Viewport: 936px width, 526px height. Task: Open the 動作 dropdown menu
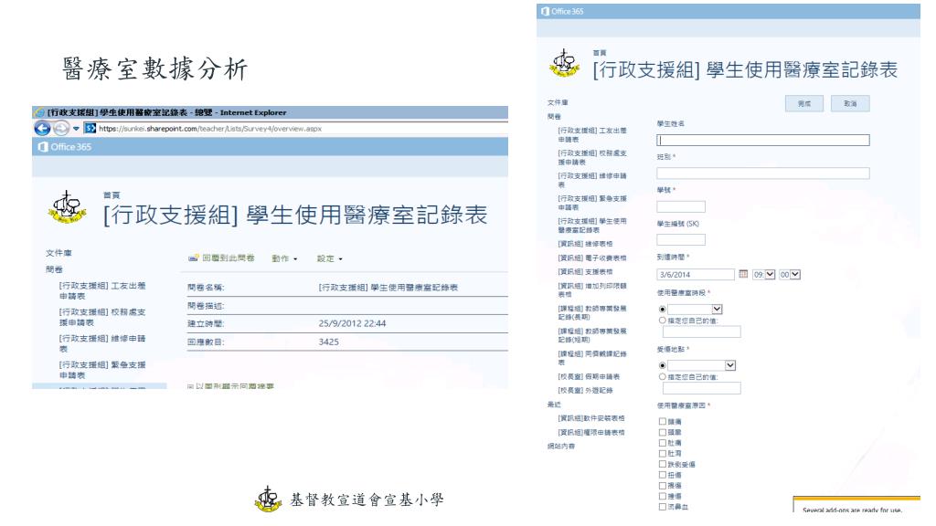pyautogui.click(x=284, y=258)
